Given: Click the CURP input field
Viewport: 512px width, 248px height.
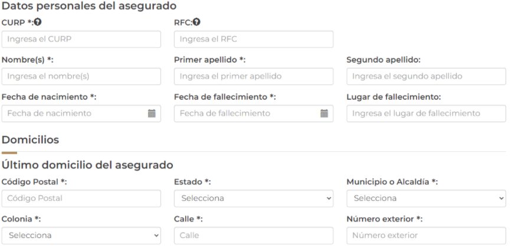Looking at the screenshot, I should tap(81, 40).
